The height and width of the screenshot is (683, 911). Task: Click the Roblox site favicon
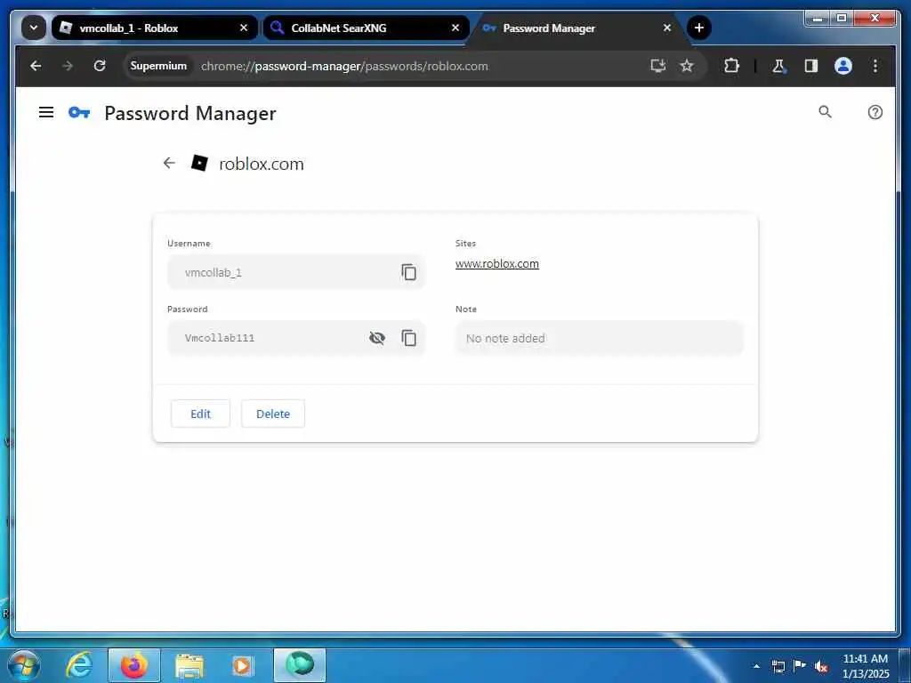pos(199,164)
